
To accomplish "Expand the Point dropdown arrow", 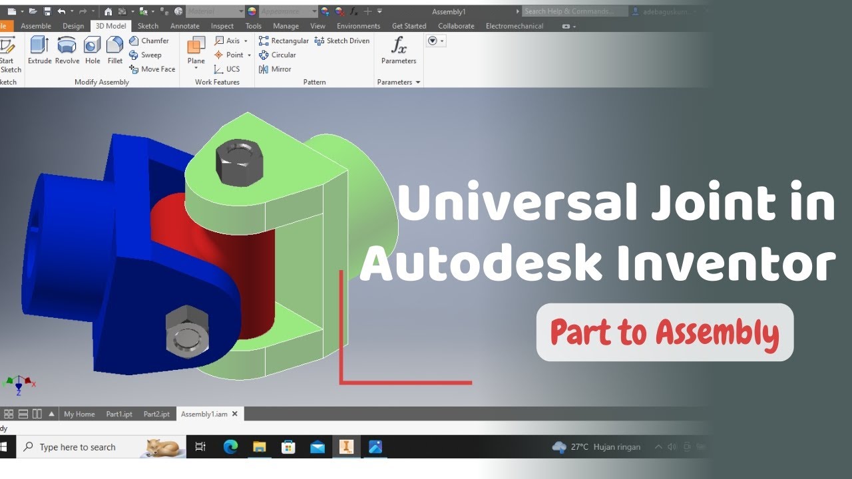I will 249,55.
